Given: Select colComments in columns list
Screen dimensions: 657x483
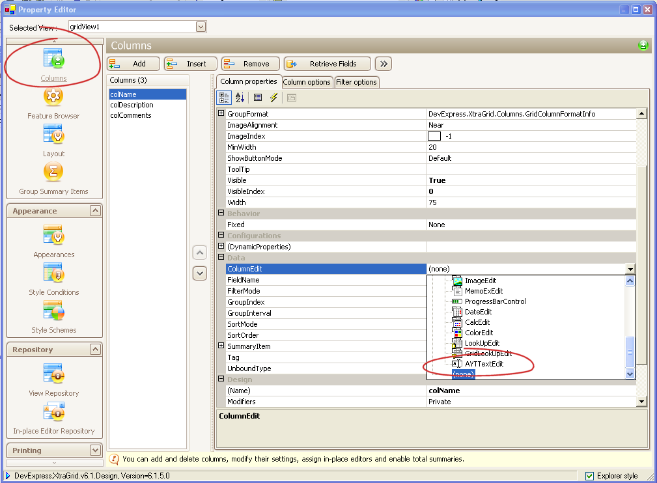Looking at the screenshot, I should pos(148,116).
